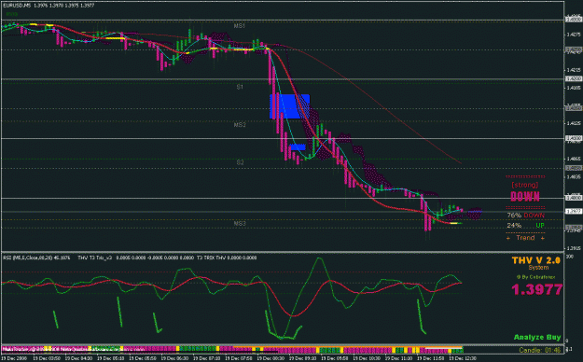Click the 'By Cobraforex' credit text

click(x=535, y=277)
